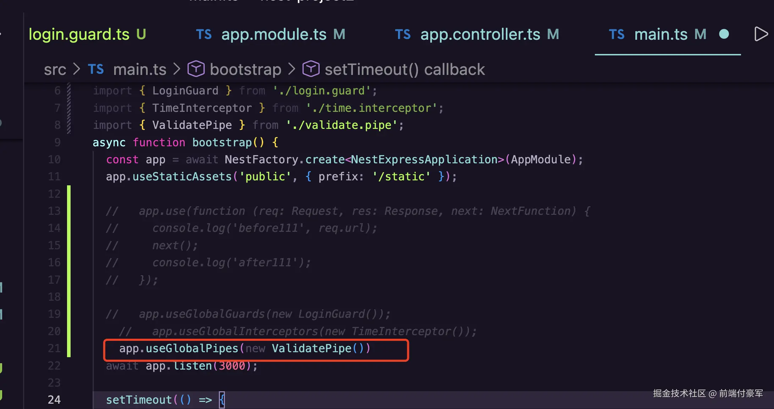Open the app.module.ts tab
This screenshot has height=409, width=774.
273,34
